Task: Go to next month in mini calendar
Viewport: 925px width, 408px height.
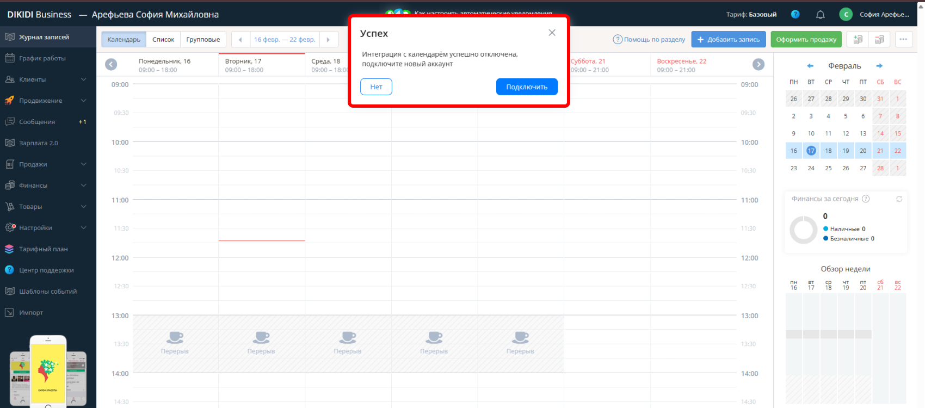Action: click(879, 66)
